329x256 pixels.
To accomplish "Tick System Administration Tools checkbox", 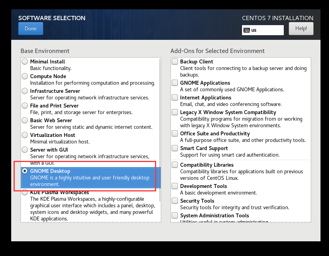I will tap(175, 215).
